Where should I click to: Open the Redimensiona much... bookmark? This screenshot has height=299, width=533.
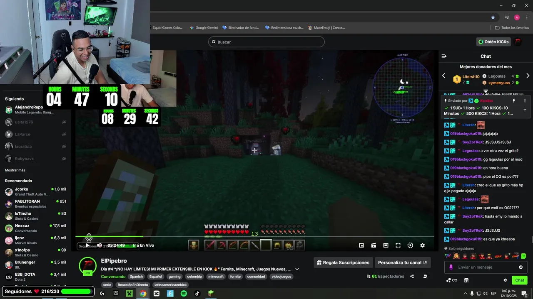coord(284,28)
